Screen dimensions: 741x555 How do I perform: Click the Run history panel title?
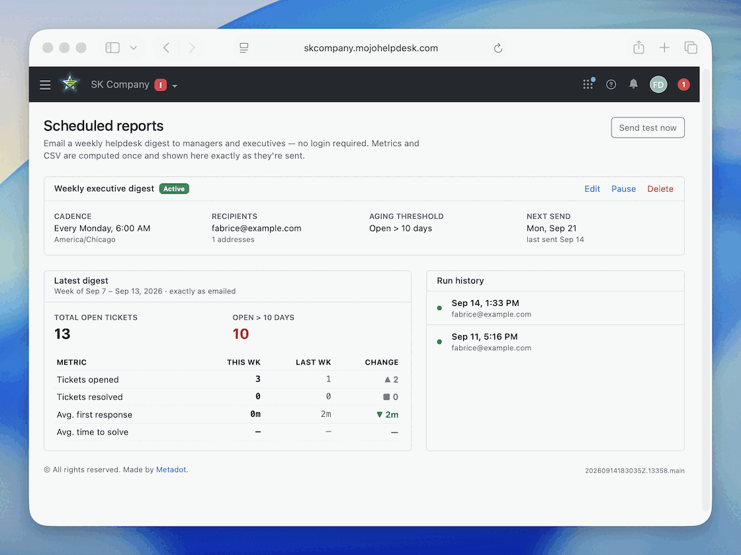pos(460,280)
